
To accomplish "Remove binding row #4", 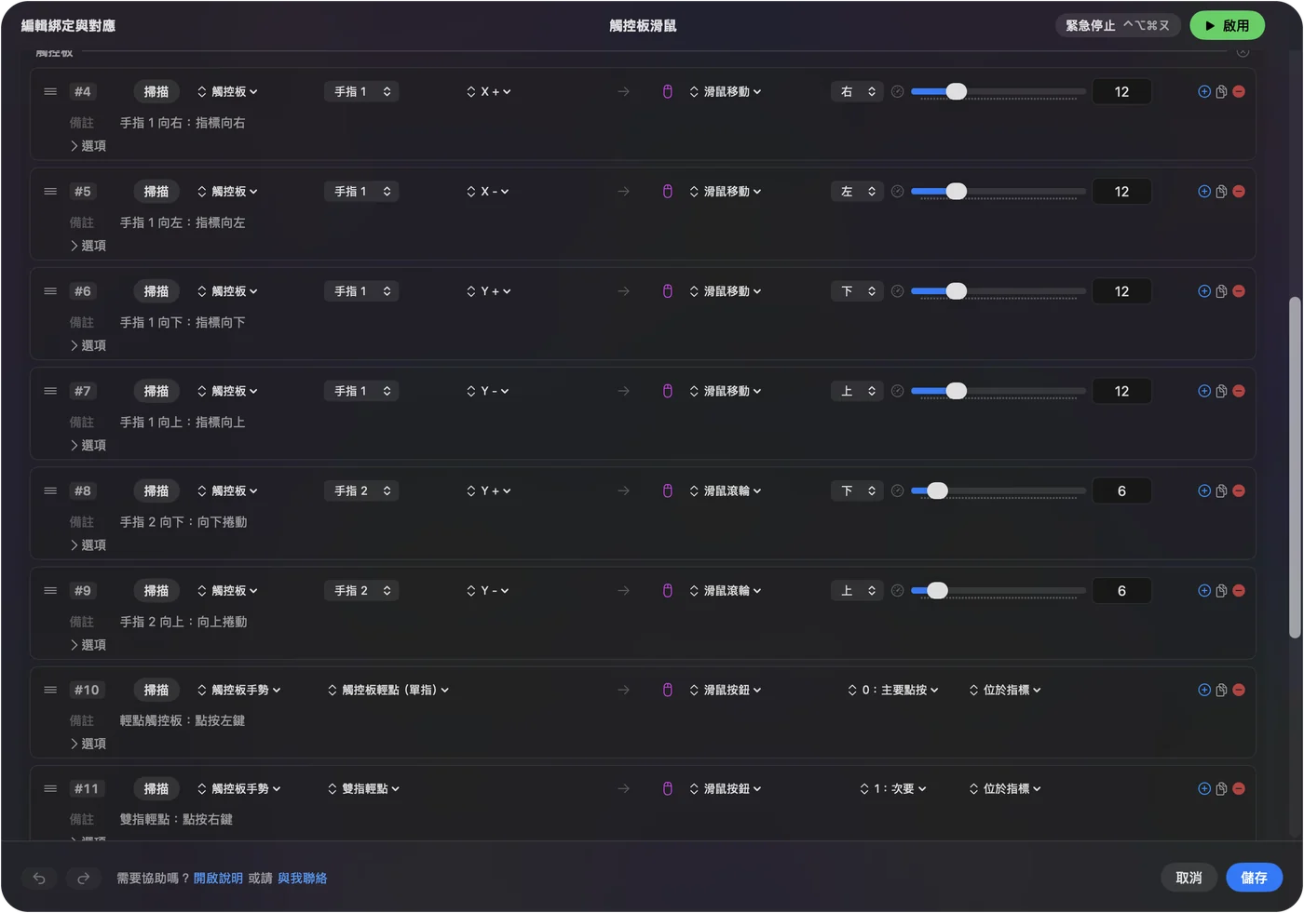I will [x=1239, y=92].
